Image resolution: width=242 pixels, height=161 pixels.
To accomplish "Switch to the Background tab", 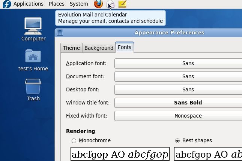I will [99, 48].
